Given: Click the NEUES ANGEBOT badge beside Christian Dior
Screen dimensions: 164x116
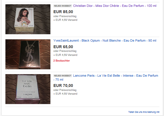Looking at the screenshot, I should pos(63,6).
